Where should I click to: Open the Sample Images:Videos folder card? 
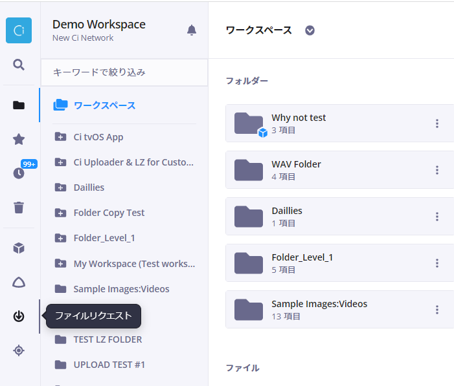click(x=339, y=310)
